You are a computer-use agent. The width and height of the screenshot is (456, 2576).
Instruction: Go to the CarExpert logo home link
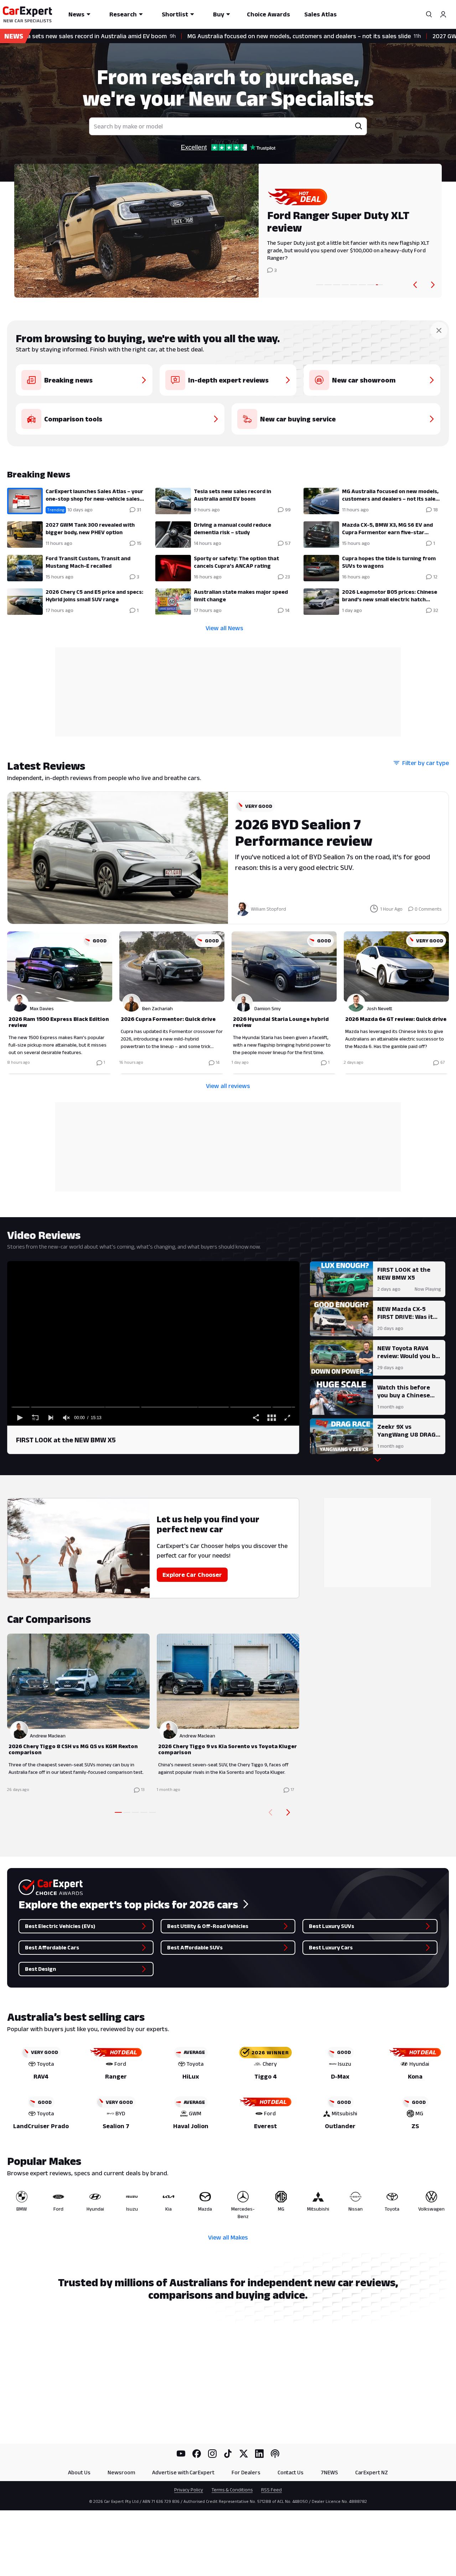click(27, 14)
